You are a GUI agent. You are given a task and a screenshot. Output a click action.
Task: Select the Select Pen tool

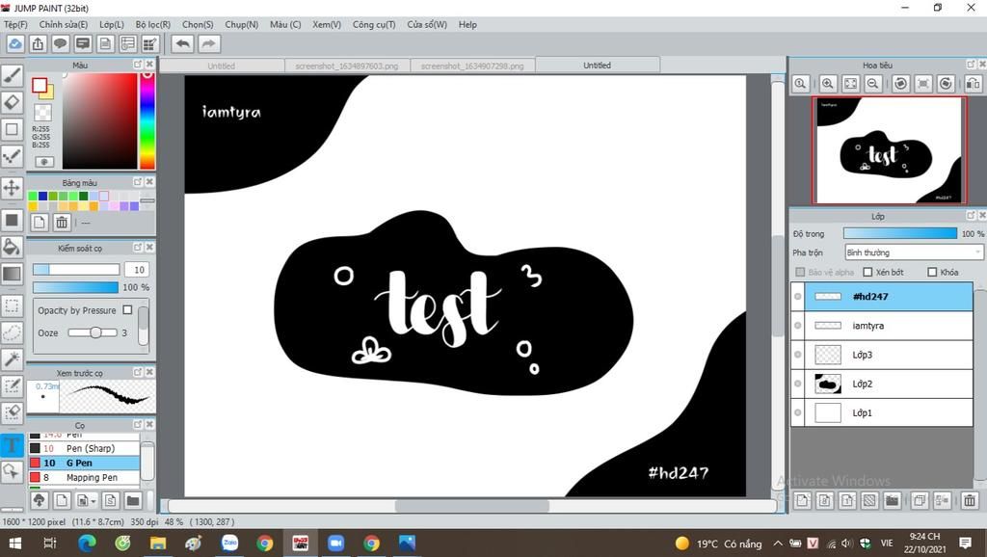click(x=12, y=385)
